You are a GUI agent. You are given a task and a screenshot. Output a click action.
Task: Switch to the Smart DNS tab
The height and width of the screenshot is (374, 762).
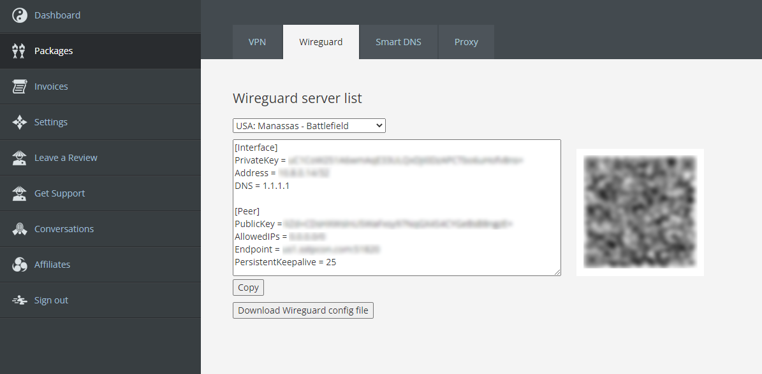(398, 42)
